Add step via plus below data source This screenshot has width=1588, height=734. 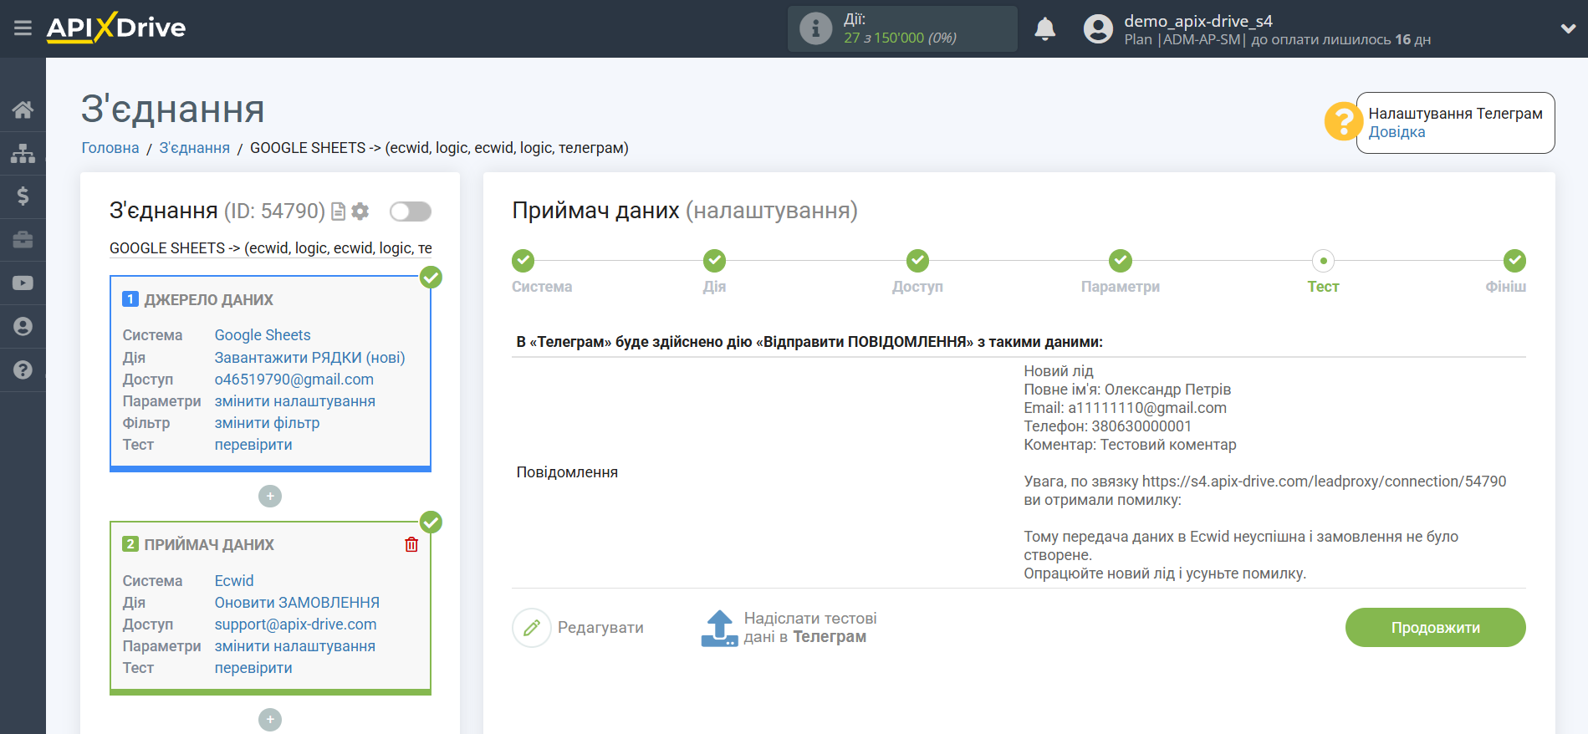[x=270, y=497]
